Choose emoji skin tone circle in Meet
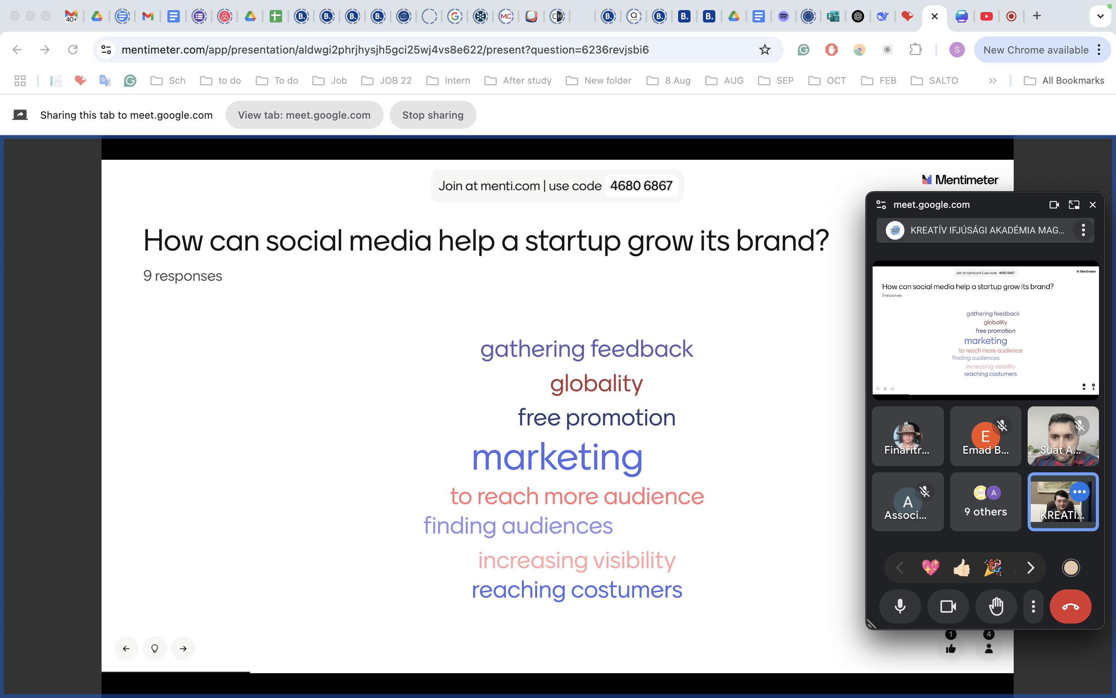Viewport: 1116px width, 698px height. click(x=1071, y=567)
